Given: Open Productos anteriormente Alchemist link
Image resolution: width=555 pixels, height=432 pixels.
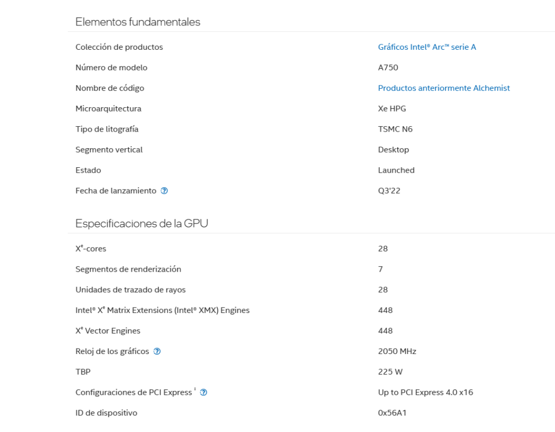Looking at the screenshot, I should 444,88.
